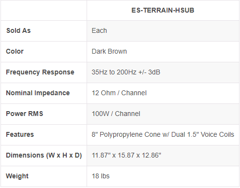Click the Dark Brown value
Viewport: 240px width, 188px height.
coord(109,51)
